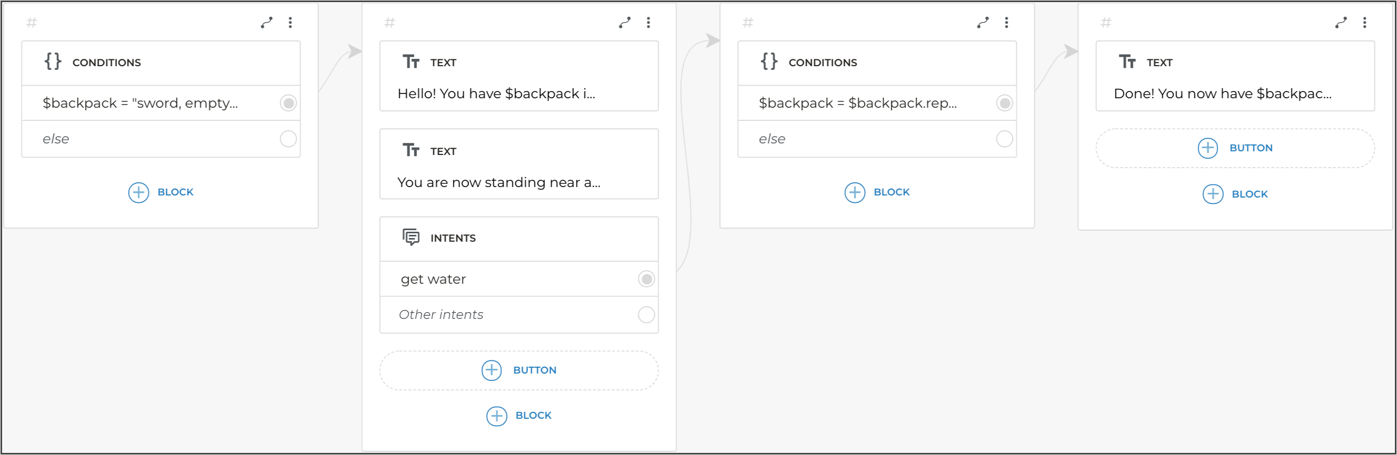Screen dimensions: 1397x455
Task: Click the connection path icon on fourth screen
Action: pyautogui.click(x=1341, y=23)
